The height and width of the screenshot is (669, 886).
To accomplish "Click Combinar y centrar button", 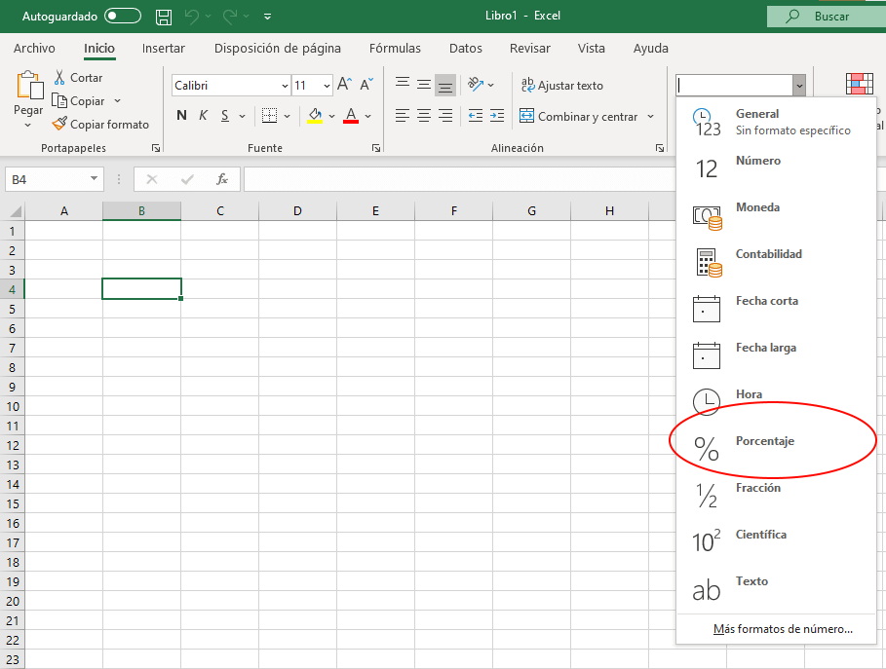I will [579, 116].
